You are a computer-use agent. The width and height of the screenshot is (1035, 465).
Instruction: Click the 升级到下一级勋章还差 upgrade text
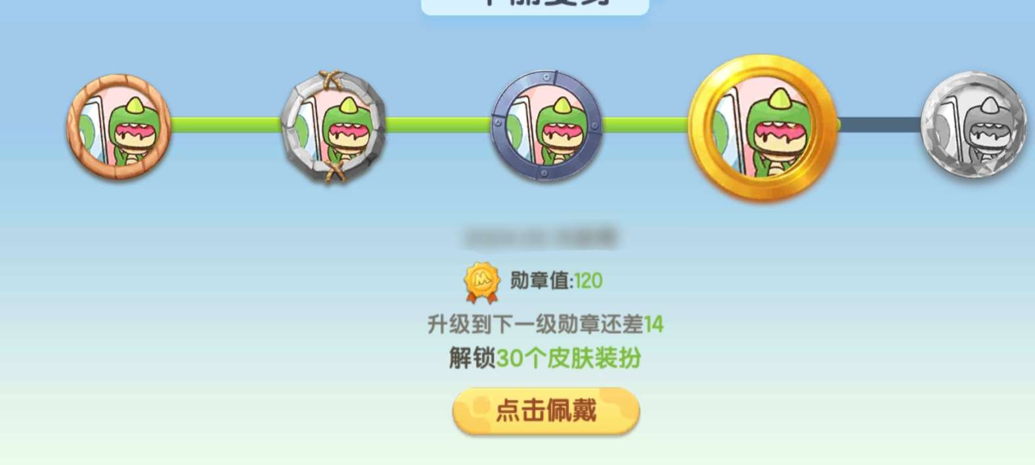click(535, 324)
